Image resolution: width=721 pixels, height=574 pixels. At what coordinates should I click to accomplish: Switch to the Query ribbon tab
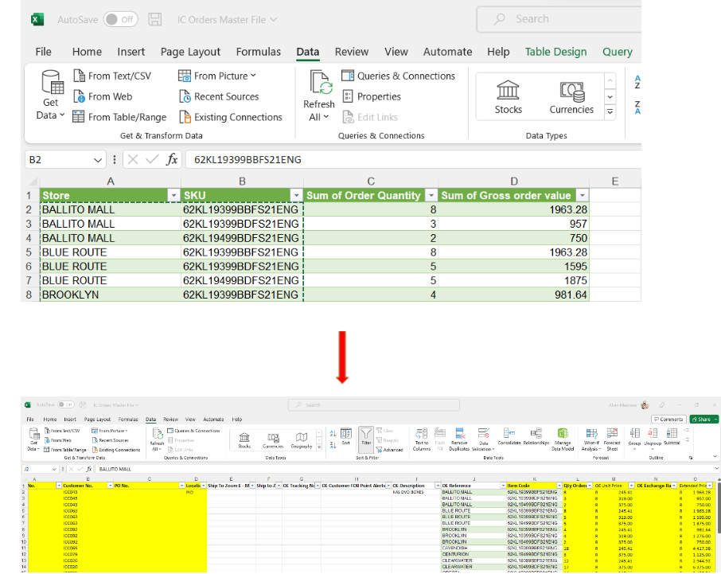click(x=618, y=52)
